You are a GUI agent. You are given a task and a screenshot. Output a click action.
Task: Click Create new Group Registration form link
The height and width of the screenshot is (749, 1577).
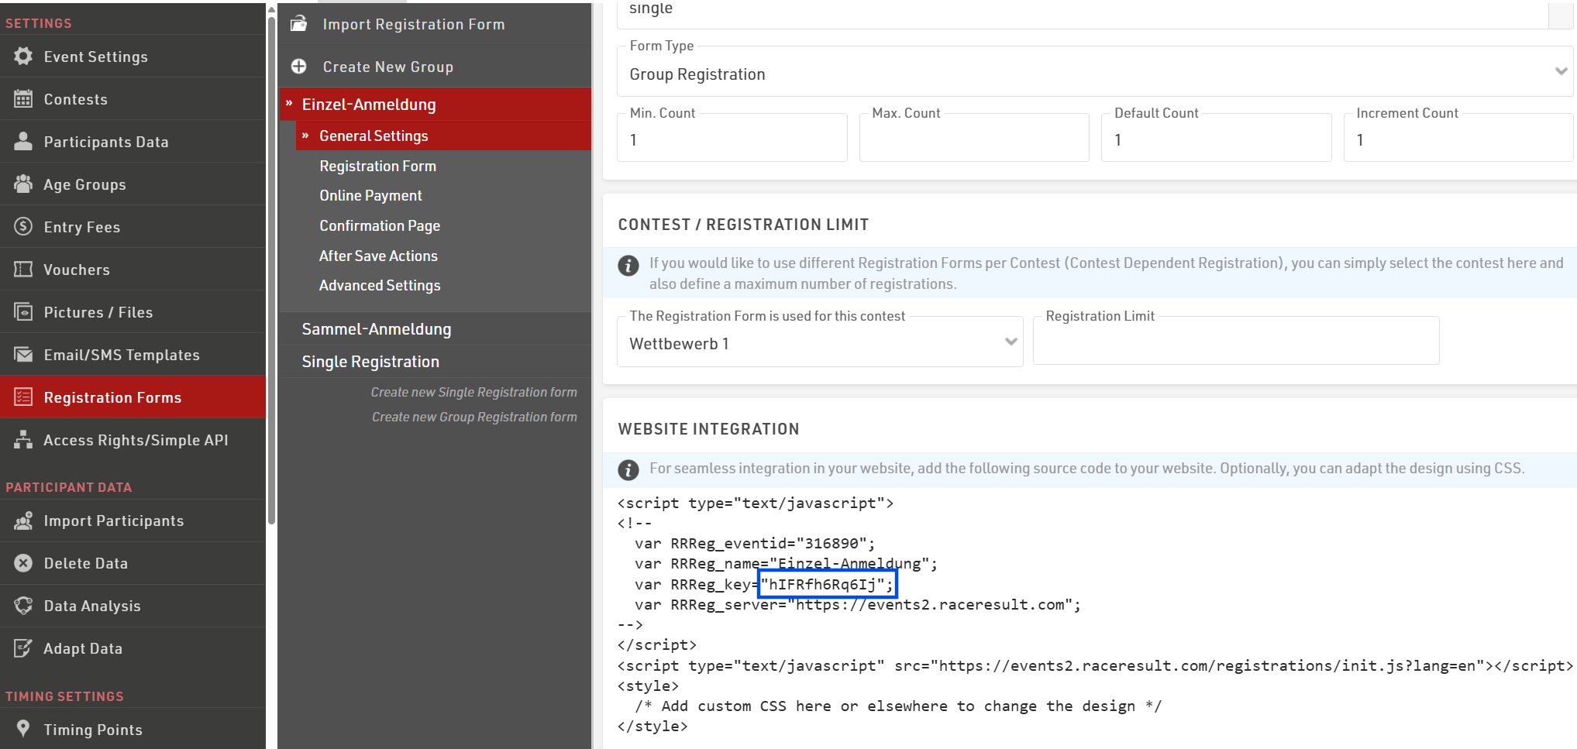point(474,417)
